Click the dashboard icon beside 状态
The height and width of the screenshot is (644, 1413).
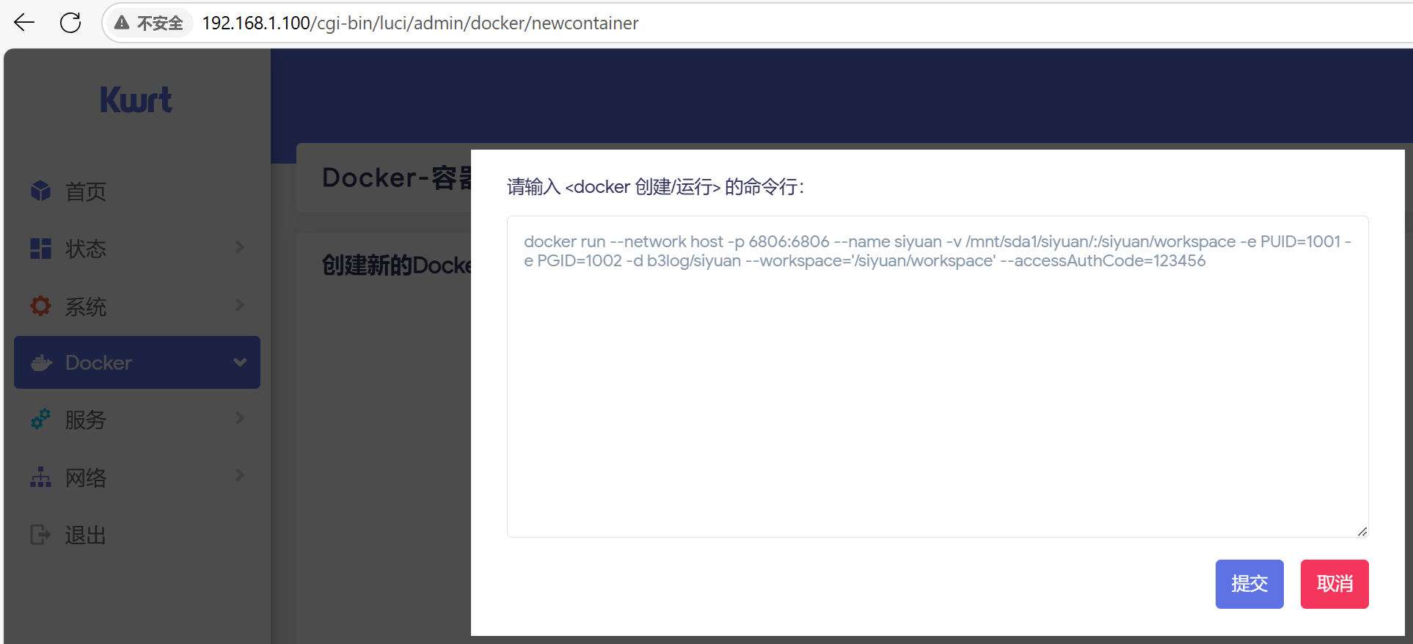point(41,249)
